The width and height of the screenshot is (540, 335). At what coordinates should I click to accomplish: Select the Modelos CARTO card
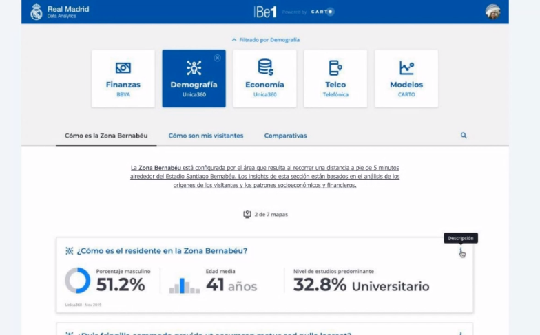(x=406, y=78)
